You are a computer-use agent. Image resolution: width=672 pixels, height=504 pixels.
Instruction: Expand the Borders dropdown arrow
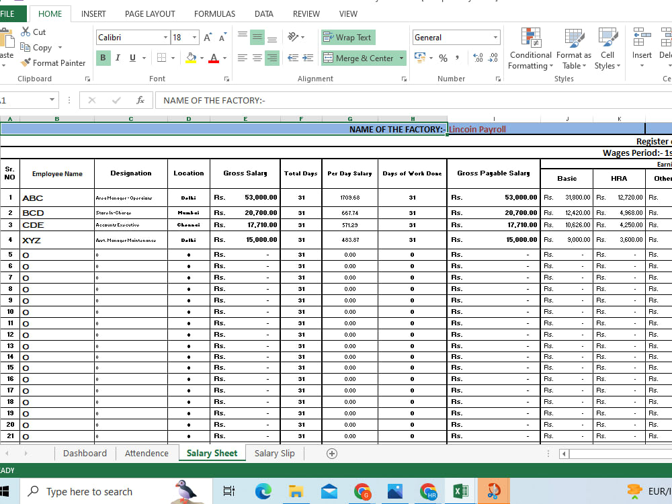(173, 58)
